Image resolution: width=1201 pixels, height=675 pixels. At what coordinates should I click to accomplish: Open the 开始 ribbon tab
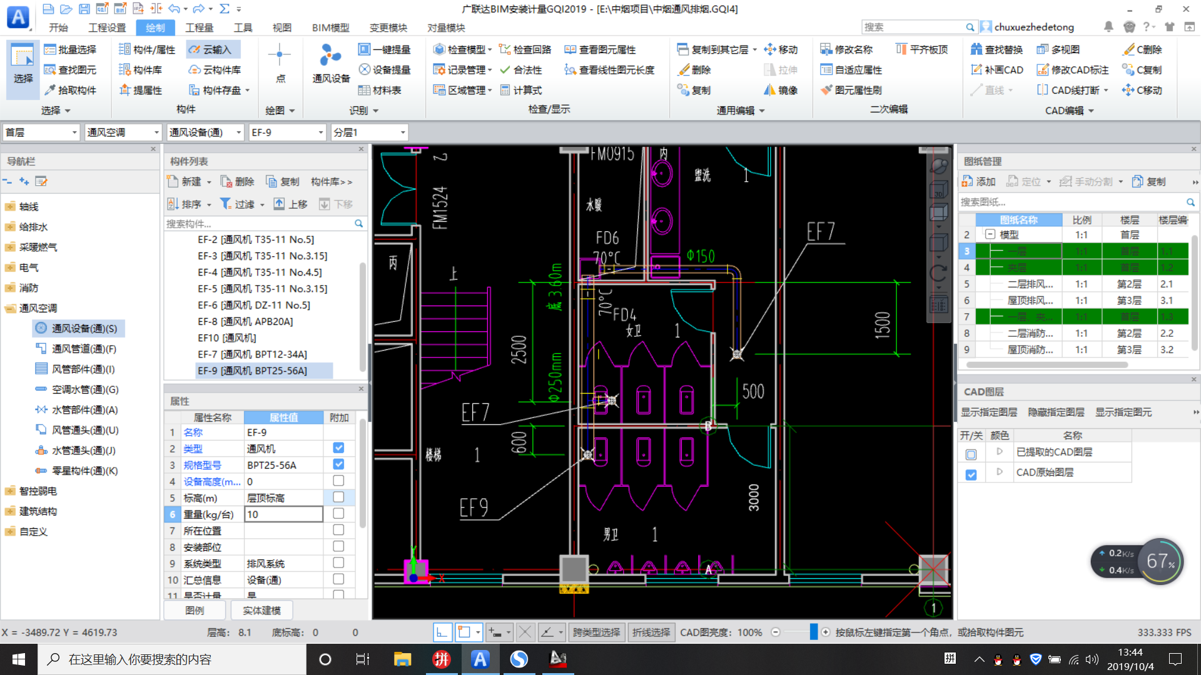pyautogui.click(x=58, y=27)
